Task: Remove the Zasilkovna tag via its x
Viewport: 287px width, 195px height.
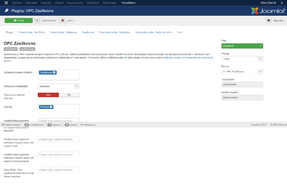Action: pyautogui.click(x=54, y=72)
